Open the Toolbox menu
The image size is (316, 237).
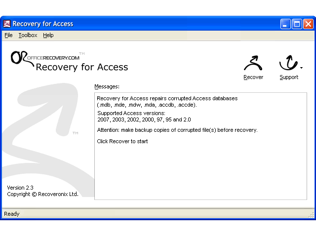[28, 35]
